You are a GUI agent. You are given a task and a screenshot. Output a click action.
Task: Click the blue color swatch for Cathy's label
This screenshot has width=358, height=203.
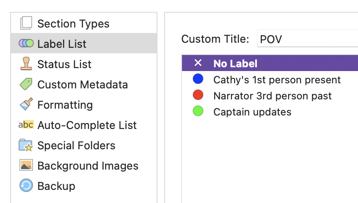[x=198, y=79]
